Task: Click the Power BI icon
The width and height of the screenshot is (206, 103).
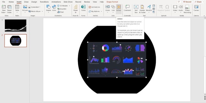Action: [x=76, y=7]
